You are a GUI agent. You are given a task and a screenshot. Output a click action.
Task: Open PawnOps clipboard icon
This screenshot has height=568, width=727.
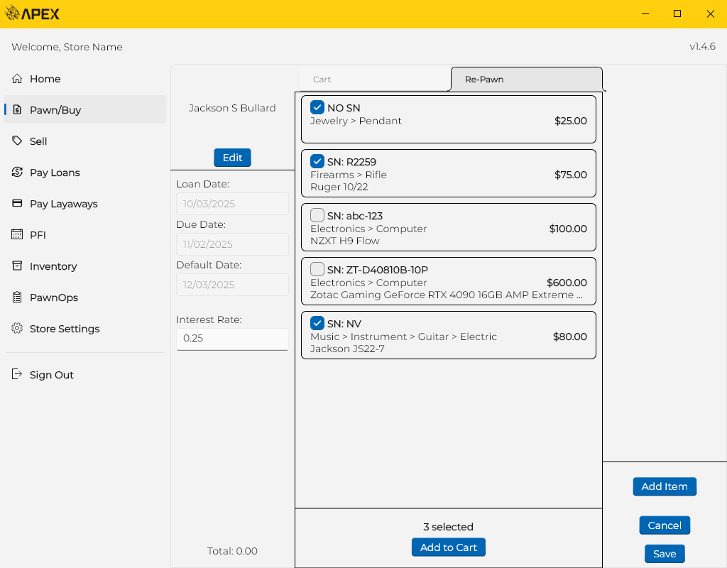17,297
